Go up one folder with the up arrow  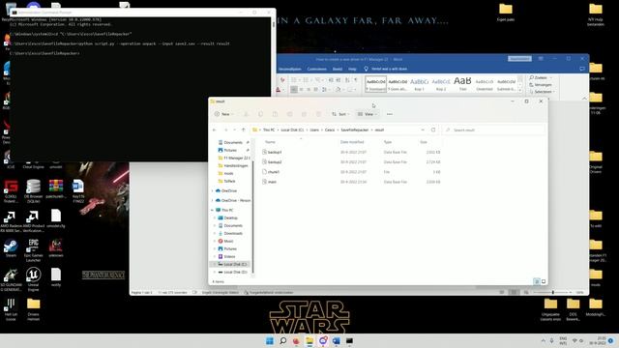243,130
